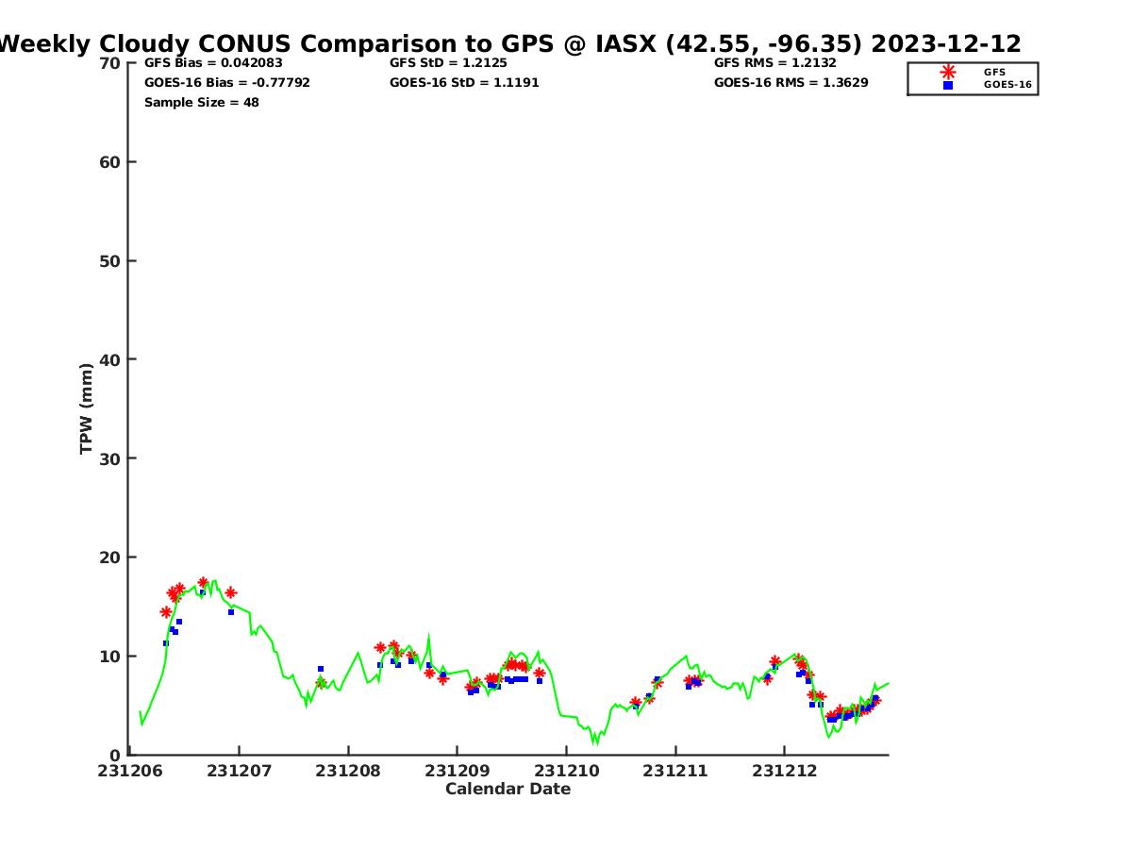Click the GOES-16 RMS value text
1132x849 pixels.
coord(791,82)
